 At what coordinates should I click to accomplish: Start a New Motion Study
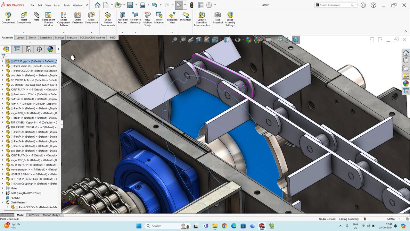tap(147, 19)
